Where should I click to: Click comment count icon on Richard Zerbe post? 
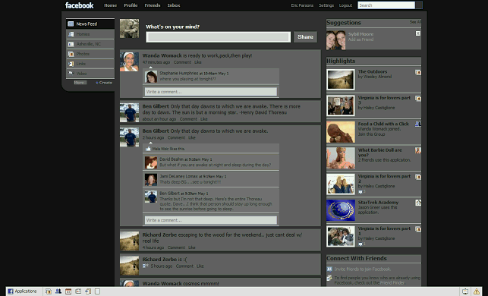(145, 266)
